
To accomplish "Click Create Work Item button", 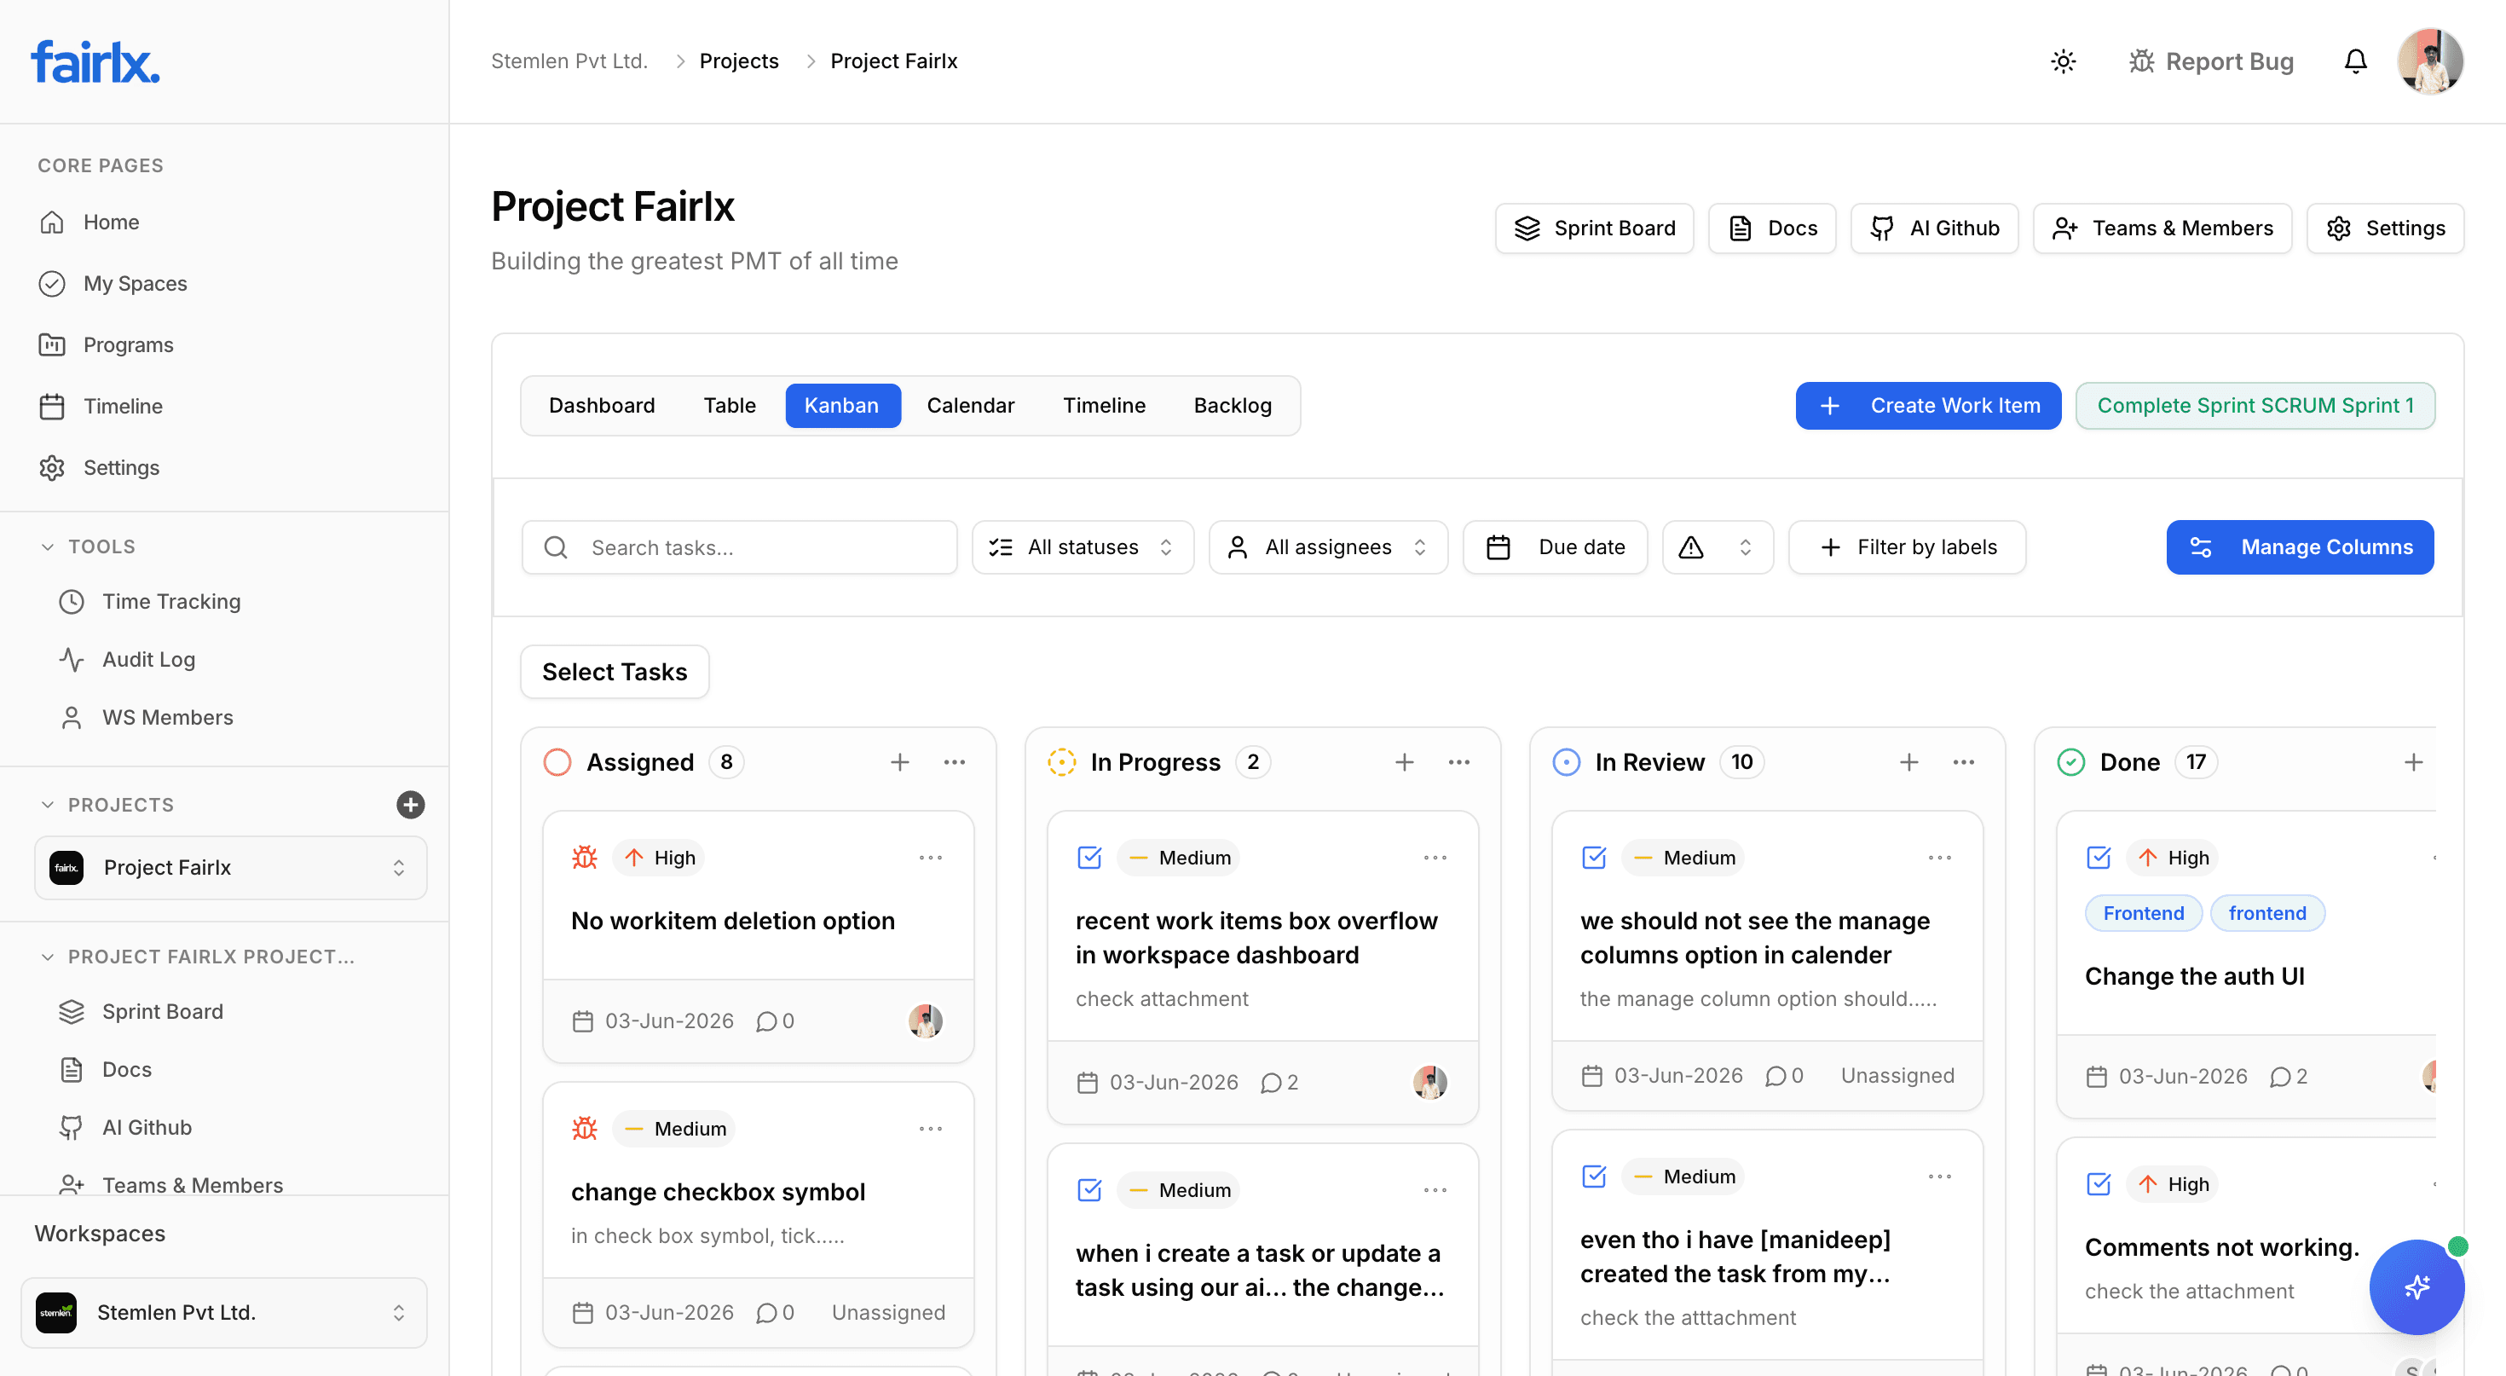I will [x=1928, y=406].
